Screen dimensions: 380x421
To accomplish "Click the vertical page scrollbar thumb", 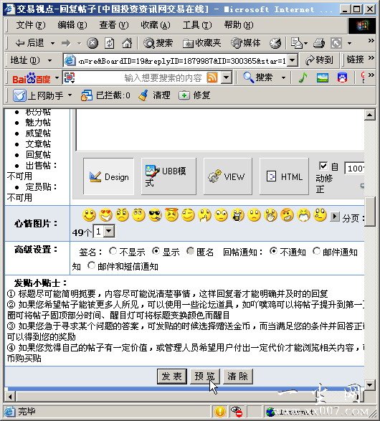I will [370, 212].
